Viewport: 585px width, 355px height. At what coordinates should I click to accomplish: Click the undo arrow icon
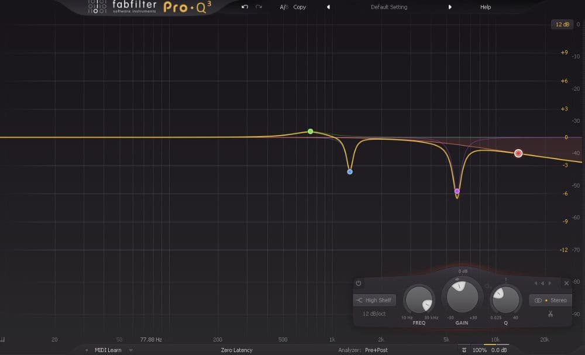pyautogui.click(x=245, y=7)
